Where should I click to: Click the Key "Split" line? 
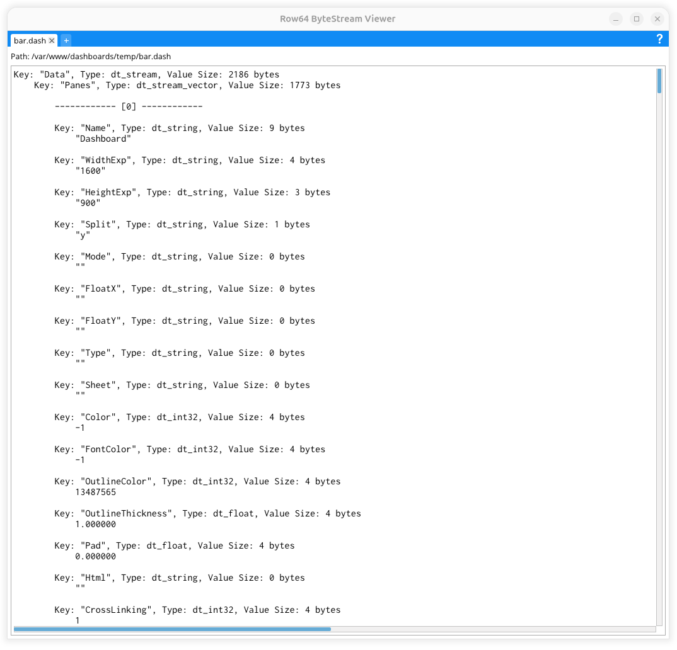(x=182, y=225)
